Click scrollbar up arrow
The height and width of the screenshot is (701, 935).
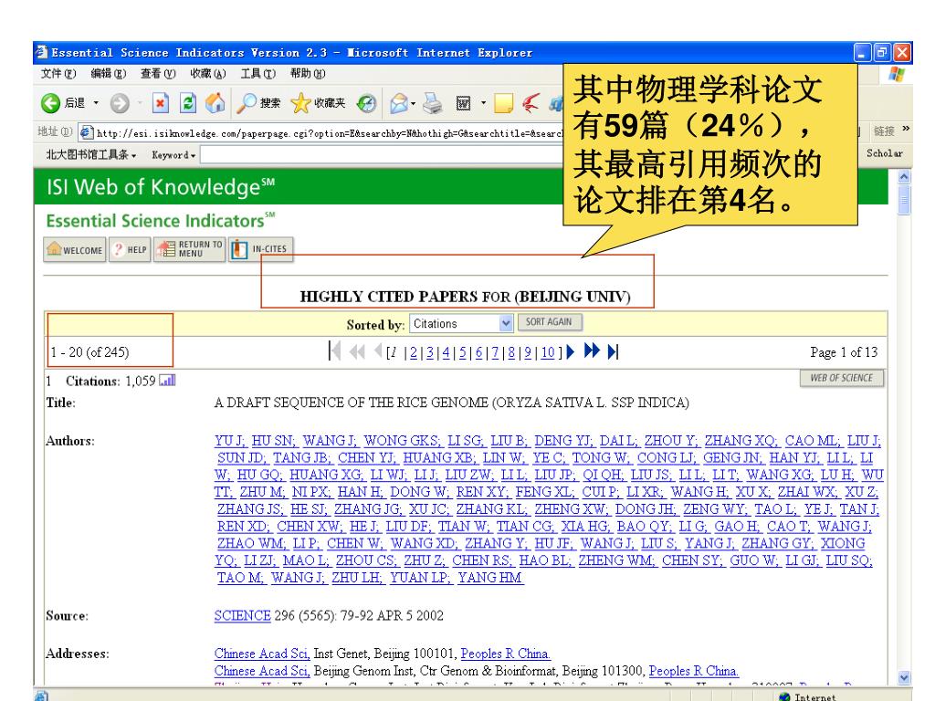pyautogui.click(x=904, y=176)
